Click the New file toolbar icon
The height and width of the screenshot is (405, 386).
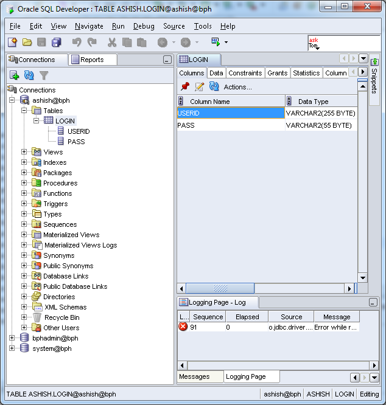tap(12, 42)
